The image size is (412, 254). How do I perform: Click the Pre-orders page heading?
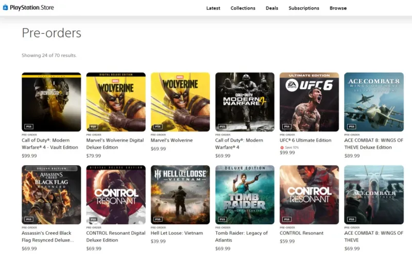(51, 33)
